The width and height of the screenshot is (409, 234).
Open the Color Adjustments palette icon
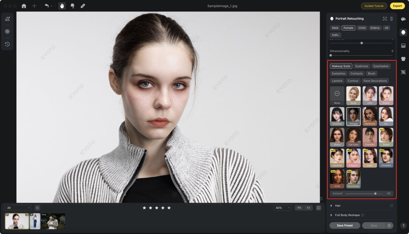403,19
